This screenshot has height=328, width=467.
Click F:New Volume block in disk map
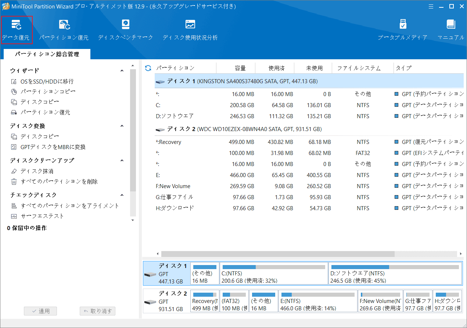pyautogui.click(x=380, y=301)
